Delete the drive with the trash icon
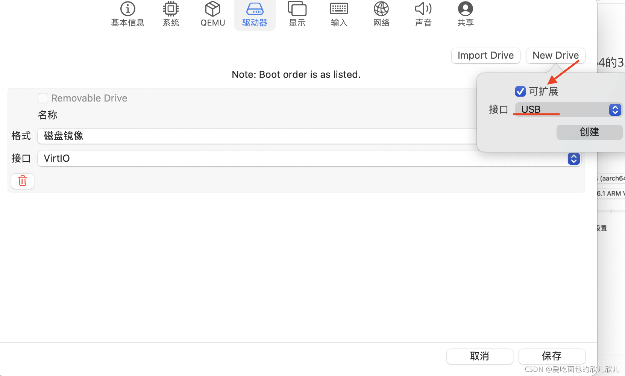Screen dimensions: 625x376 click(23, 181)
